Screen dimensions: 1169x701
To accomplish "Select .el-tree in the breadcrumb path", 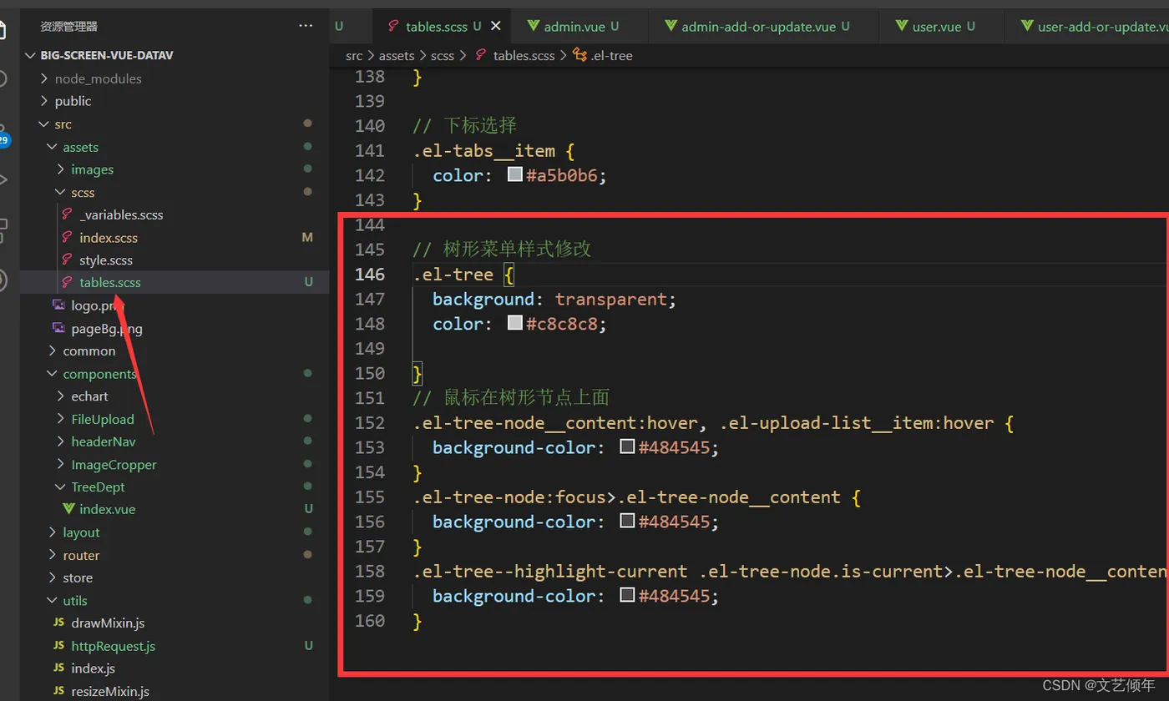I will 611,55.
